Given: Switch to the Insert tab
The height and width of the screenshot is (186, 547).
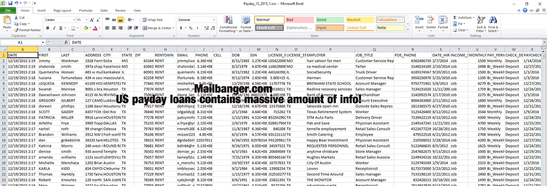Looking at the screenshot, I should (41, 11).
